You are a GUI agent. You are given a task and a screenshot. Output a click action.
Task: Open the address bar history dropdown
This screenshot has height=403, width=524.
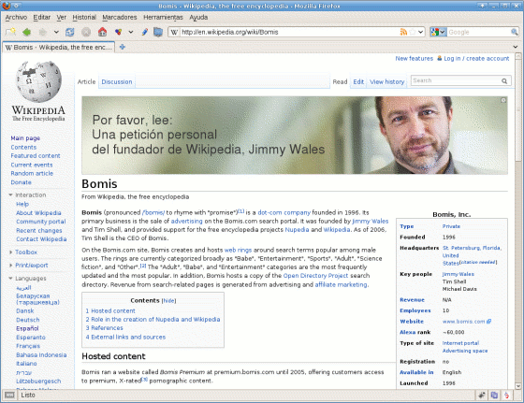[x=421, y=32]
